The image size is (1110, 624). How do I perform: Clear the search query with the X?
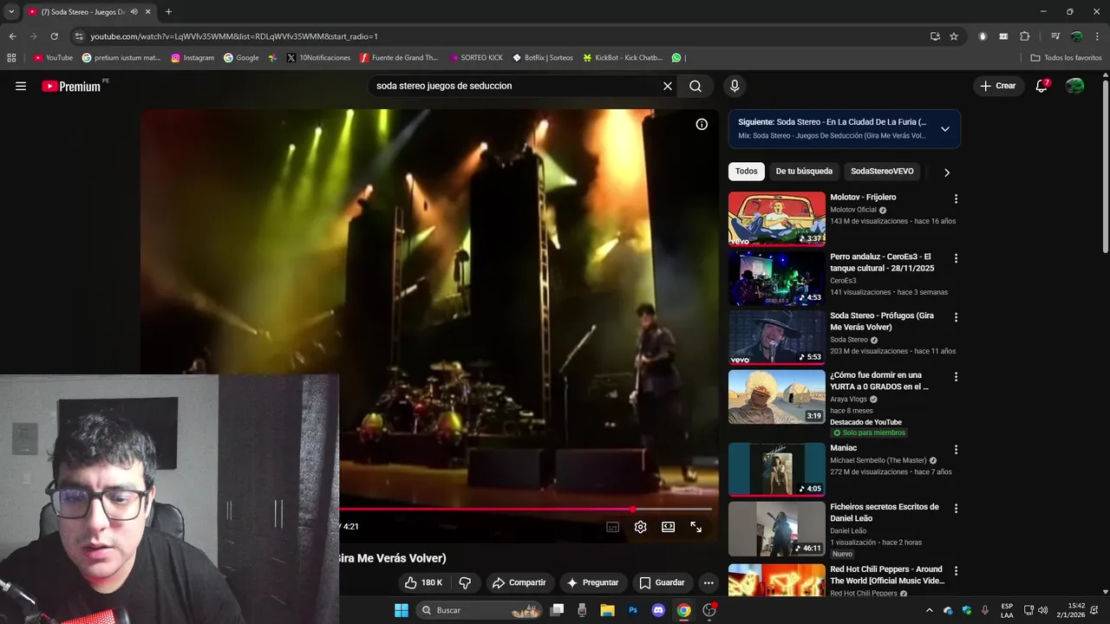pos(668,86)
